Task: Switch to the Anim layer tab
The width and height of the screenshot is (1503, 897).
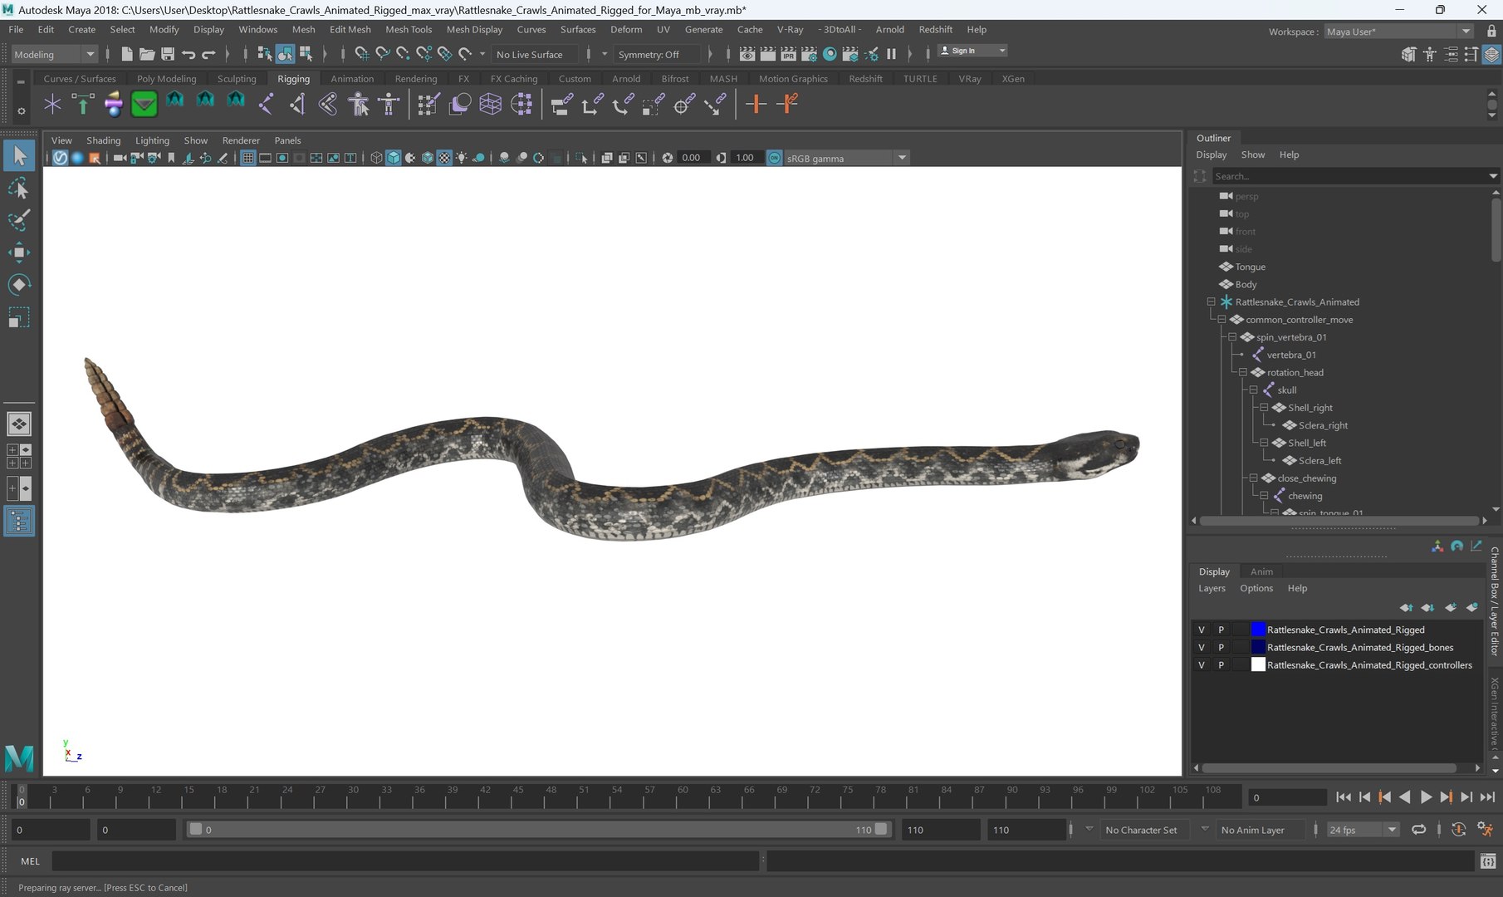Action: (1261, 571)
